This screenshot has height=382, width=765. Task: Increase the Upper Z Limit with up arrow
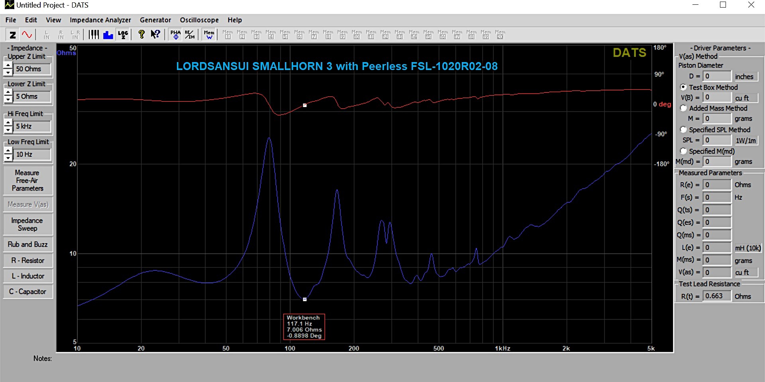point(8,65)
